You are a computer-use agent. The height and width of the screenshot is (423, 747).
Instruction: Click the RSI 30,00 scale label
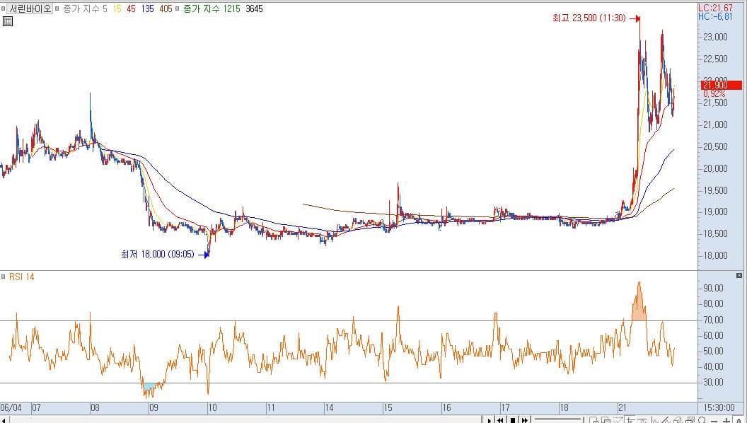pos(713,383)
